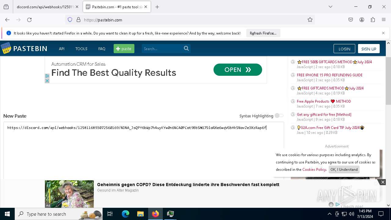Show hidden system tray icons
Viewport: 391px width, 220px height.
tap(330, 214)
